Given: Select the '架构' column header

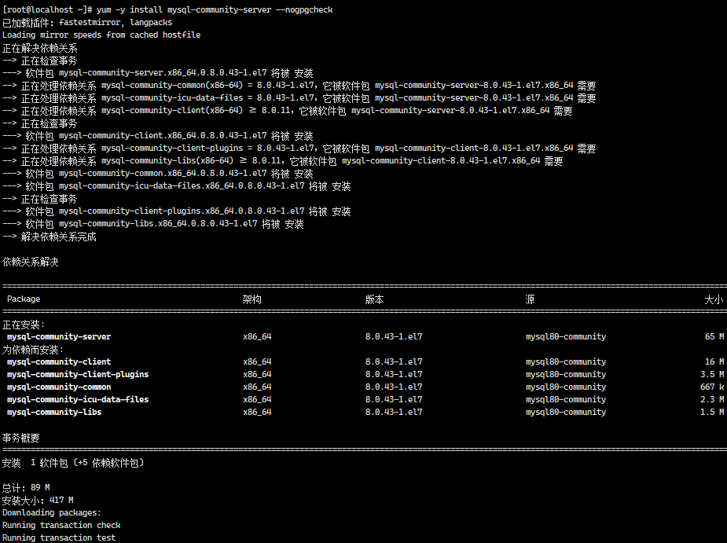Looking at the screenshot, I should click(252, 299).
